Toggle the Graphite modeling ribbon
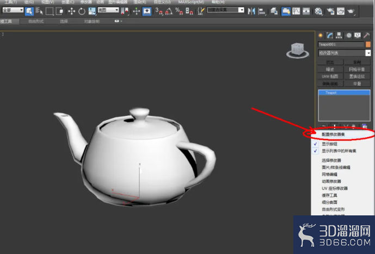375x254 pixels. pos(286,11)
